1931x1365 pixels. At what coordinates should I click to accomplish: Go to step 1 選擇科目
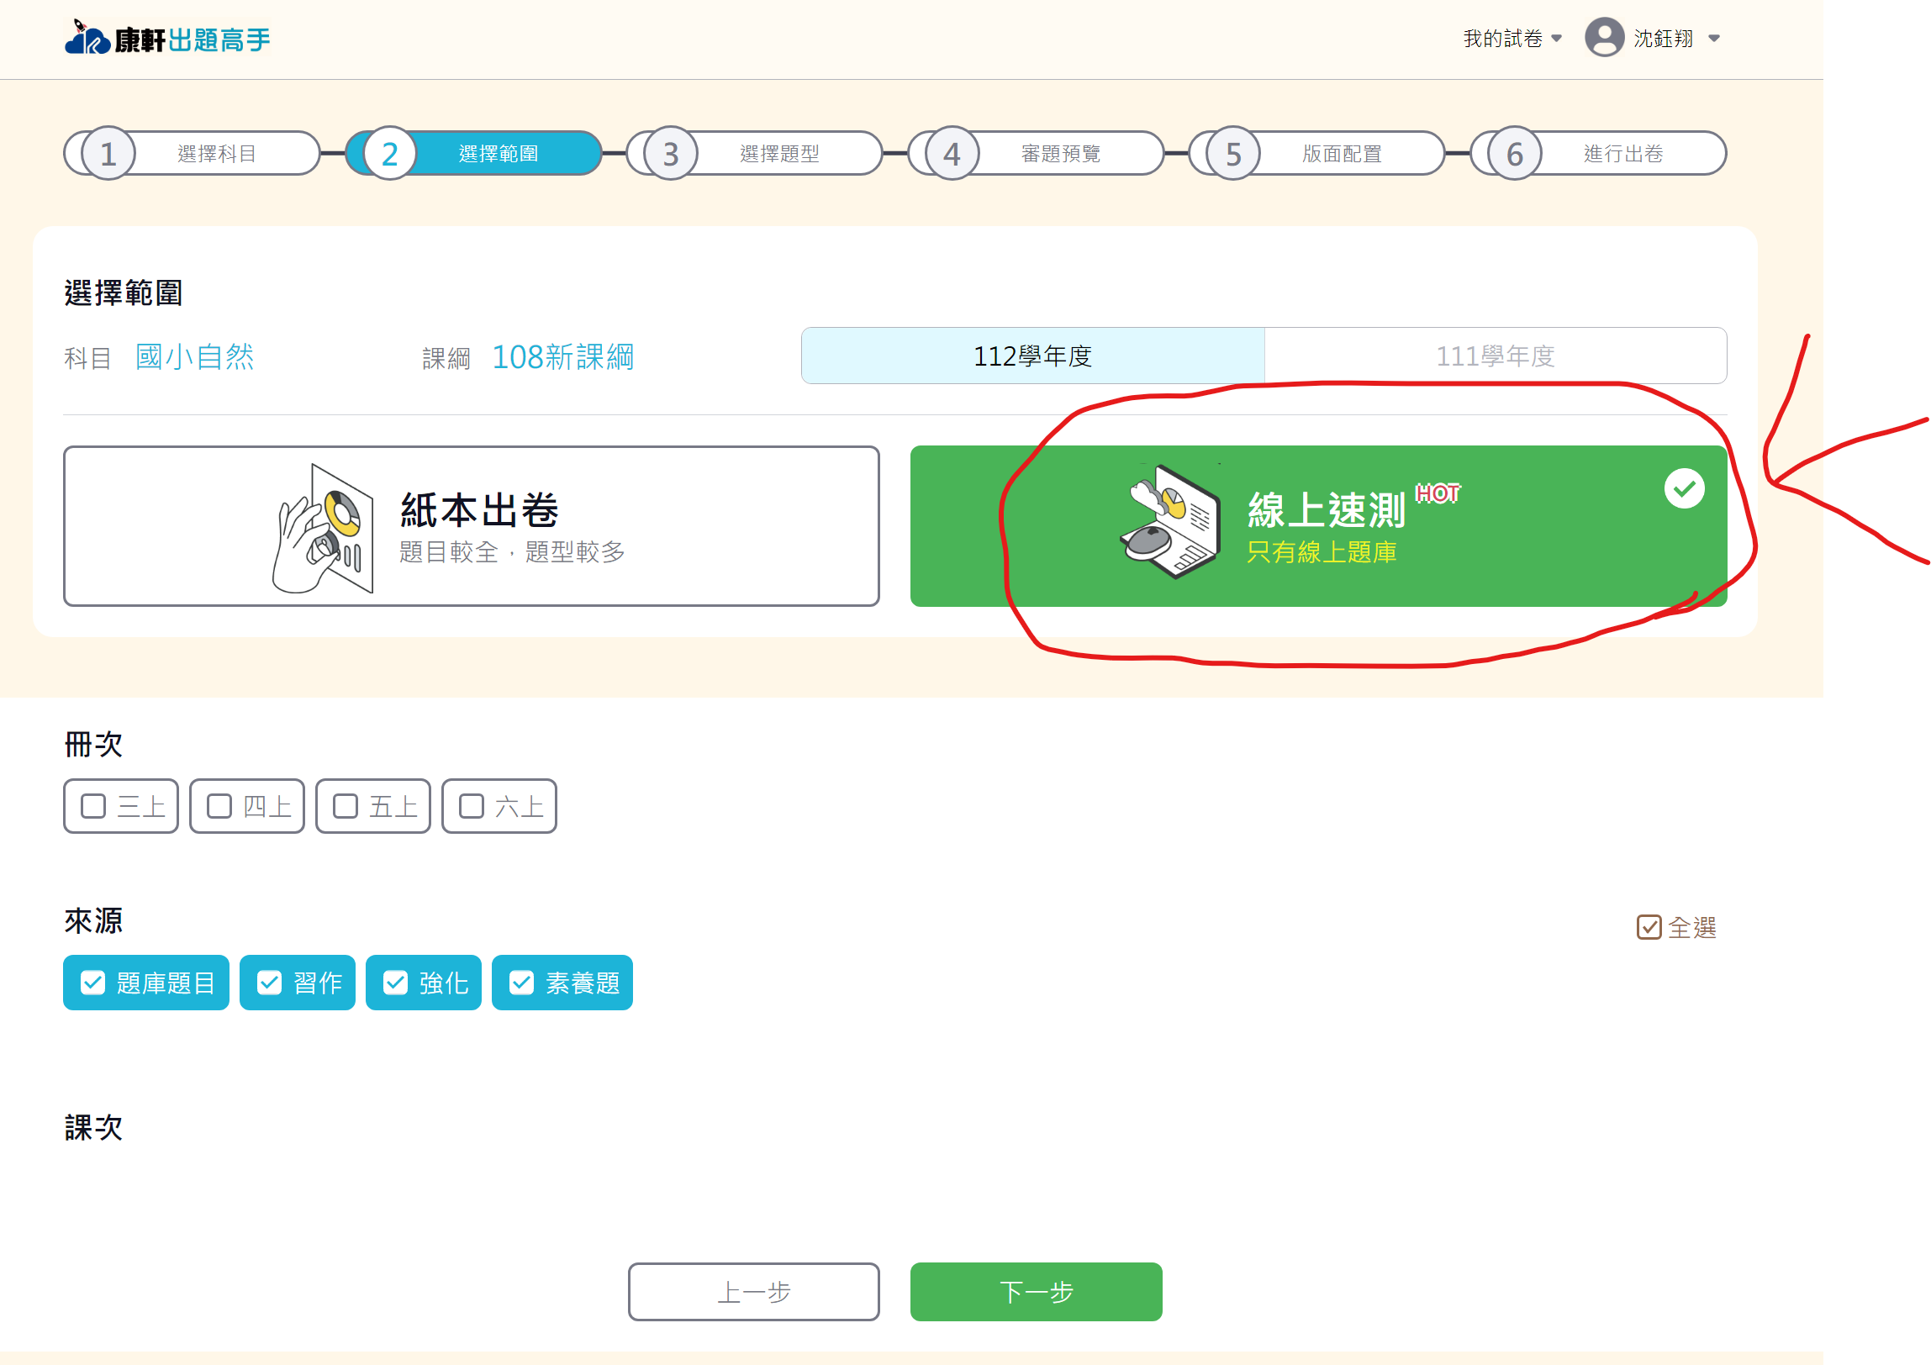coord(192,153)
